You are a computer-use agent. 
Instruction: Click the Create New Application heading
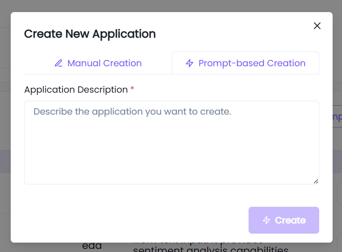coord(90,34)
